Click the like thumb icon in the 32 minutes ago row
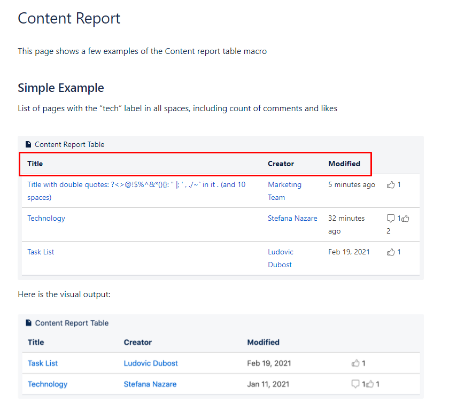This screenshot has height=419, width=449. (405, 219)
